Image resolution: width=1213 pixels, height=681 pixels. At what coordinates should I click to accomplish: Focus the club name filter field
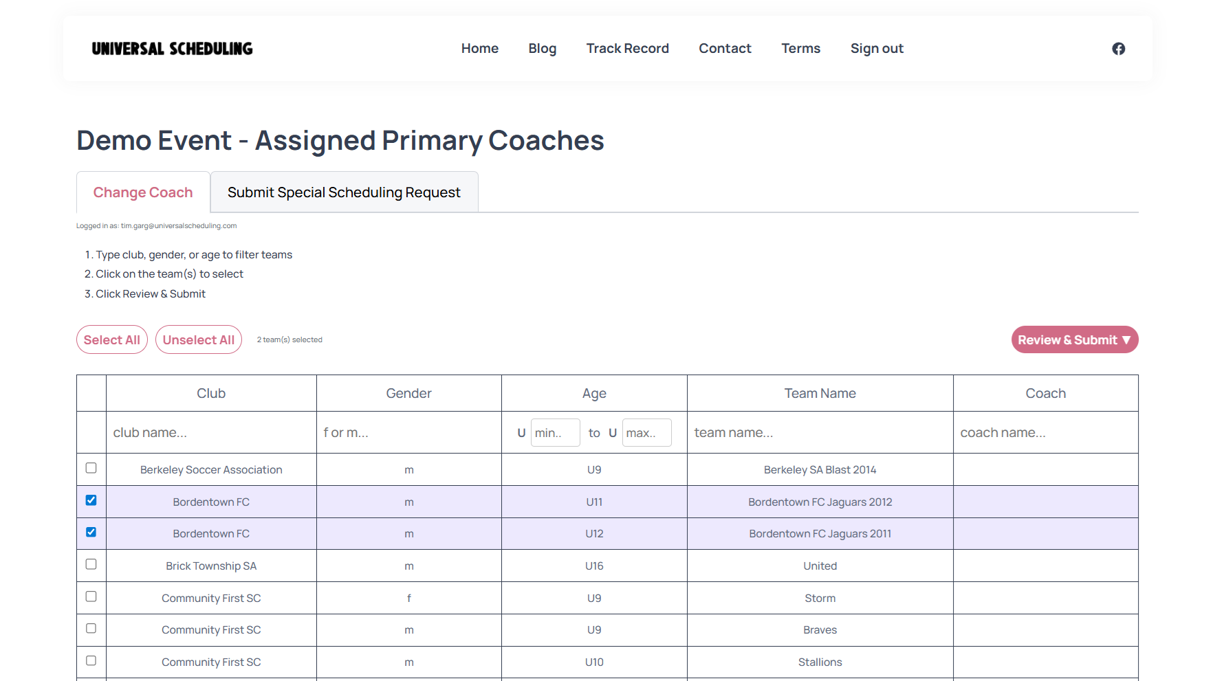click(x=211, y=432)
